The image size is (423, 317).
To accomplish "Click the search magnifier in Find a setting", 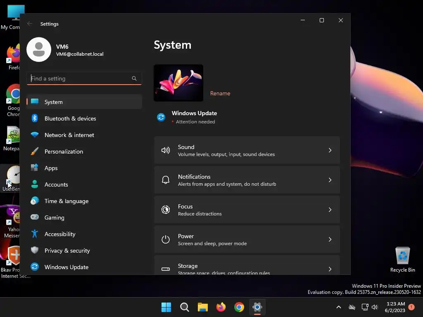I will [x=134, y=78].
